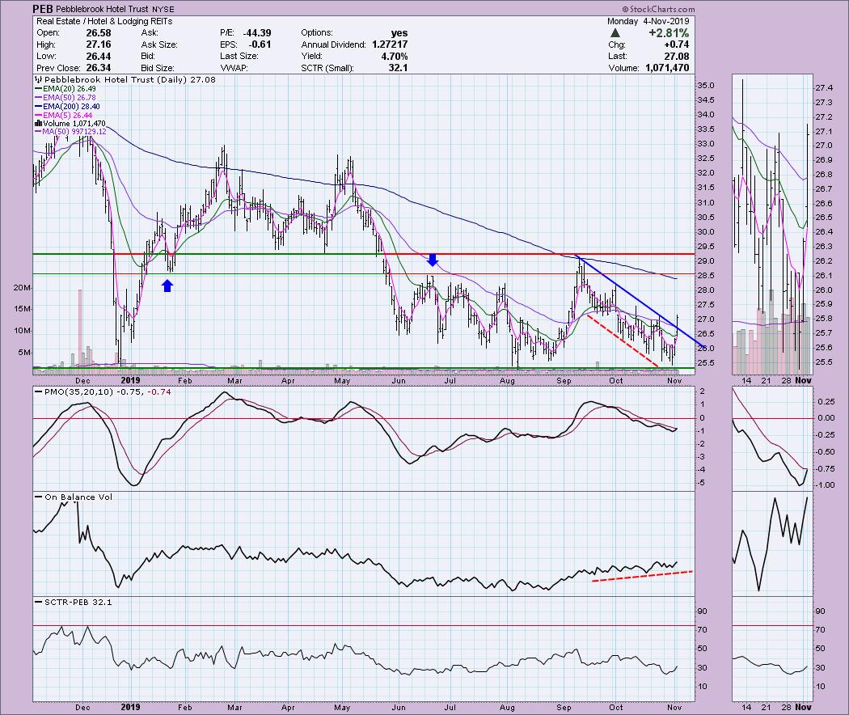Click the price bar glyph beside Pebblebrook Hotel Trust (Daily)
The height and width of the screenshot is (715, 849).
click(x=39, y=79)
